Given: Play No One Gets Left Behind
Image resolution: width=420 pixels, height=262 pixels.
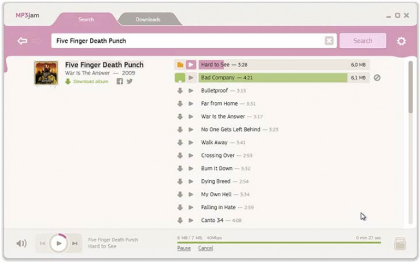Looking at the screenshot, I should coord(191,129).
